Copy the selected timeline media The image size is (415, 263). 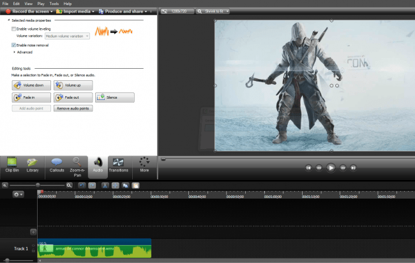click(x=125, y=185)
